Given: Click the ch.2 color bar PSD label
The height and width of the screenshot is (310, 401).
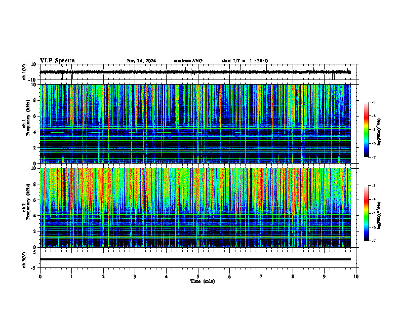Looking at the screenshot, I should [x=379, y=215].
